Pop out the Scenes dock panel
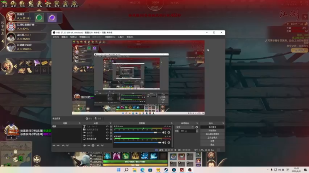This screenshot has width=309, height=173. (x=80, y=123)
